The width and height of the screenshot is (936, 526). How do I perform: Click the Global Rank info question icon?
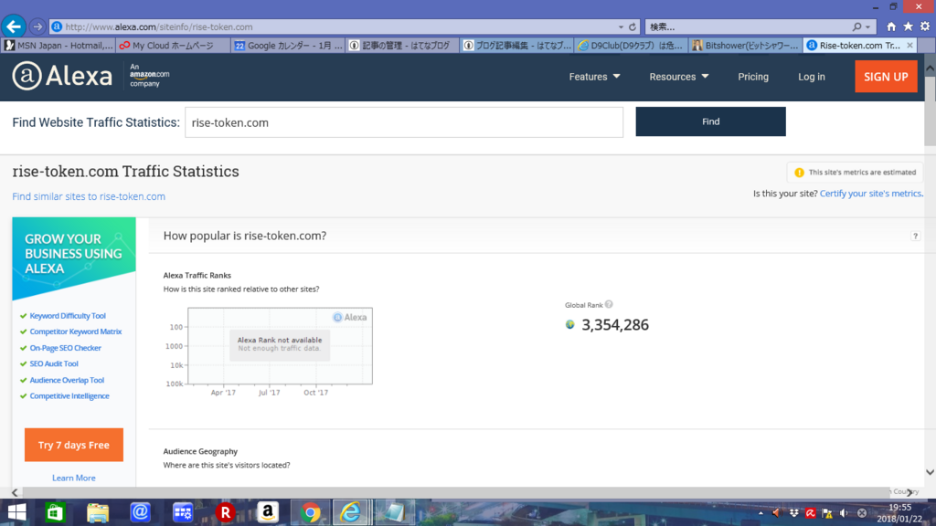(609, 304)
